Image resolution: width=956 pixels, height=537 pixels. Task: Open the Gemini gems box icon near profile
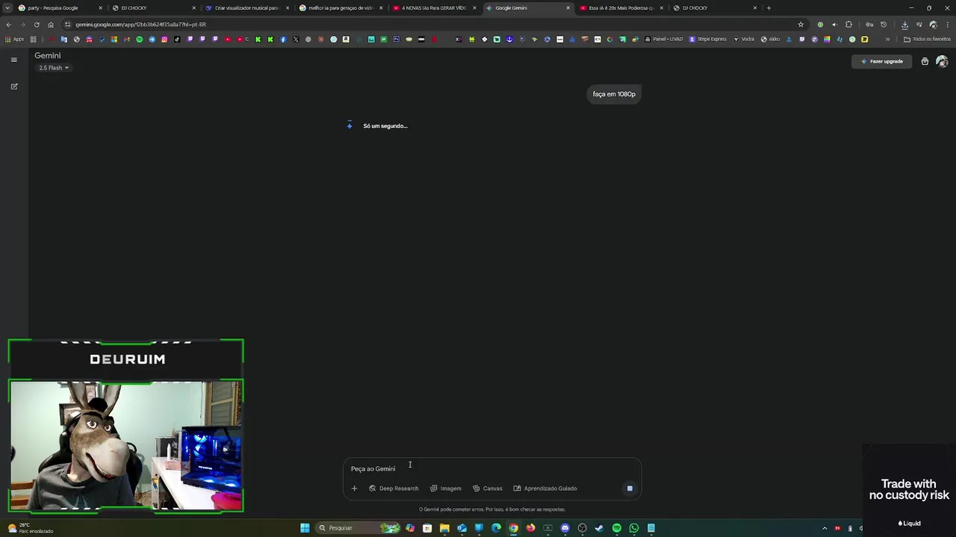click(x=925, y=61)
